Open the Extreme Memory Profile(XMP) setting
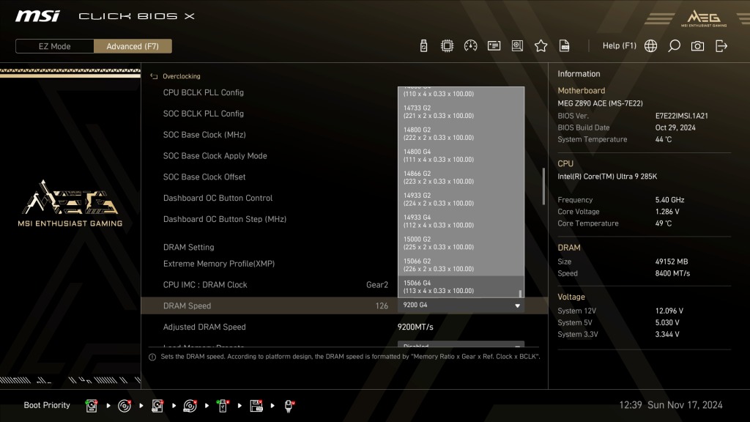 344,264
